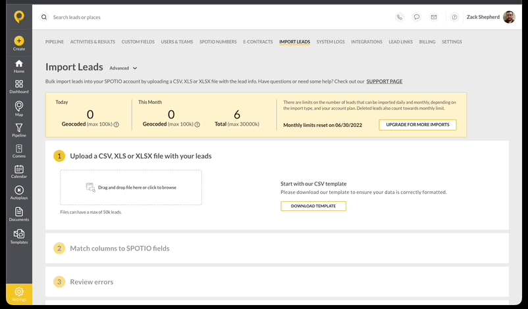Open the chat bubble icon in header
The width and height of the screenshot is (528, 309).
[x=417, y=17]
